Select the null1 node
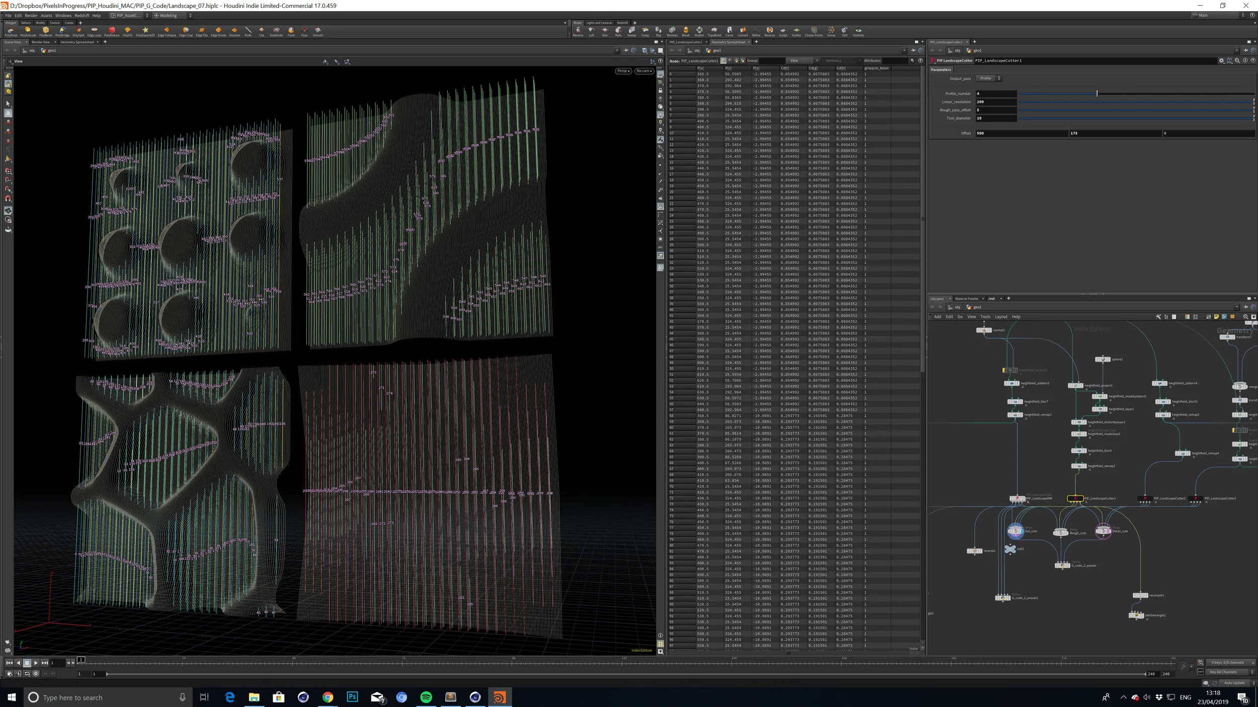 pos(1009,549)
